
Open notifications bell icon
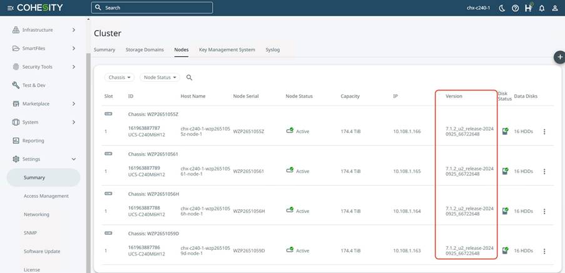(x=541, y=8)
